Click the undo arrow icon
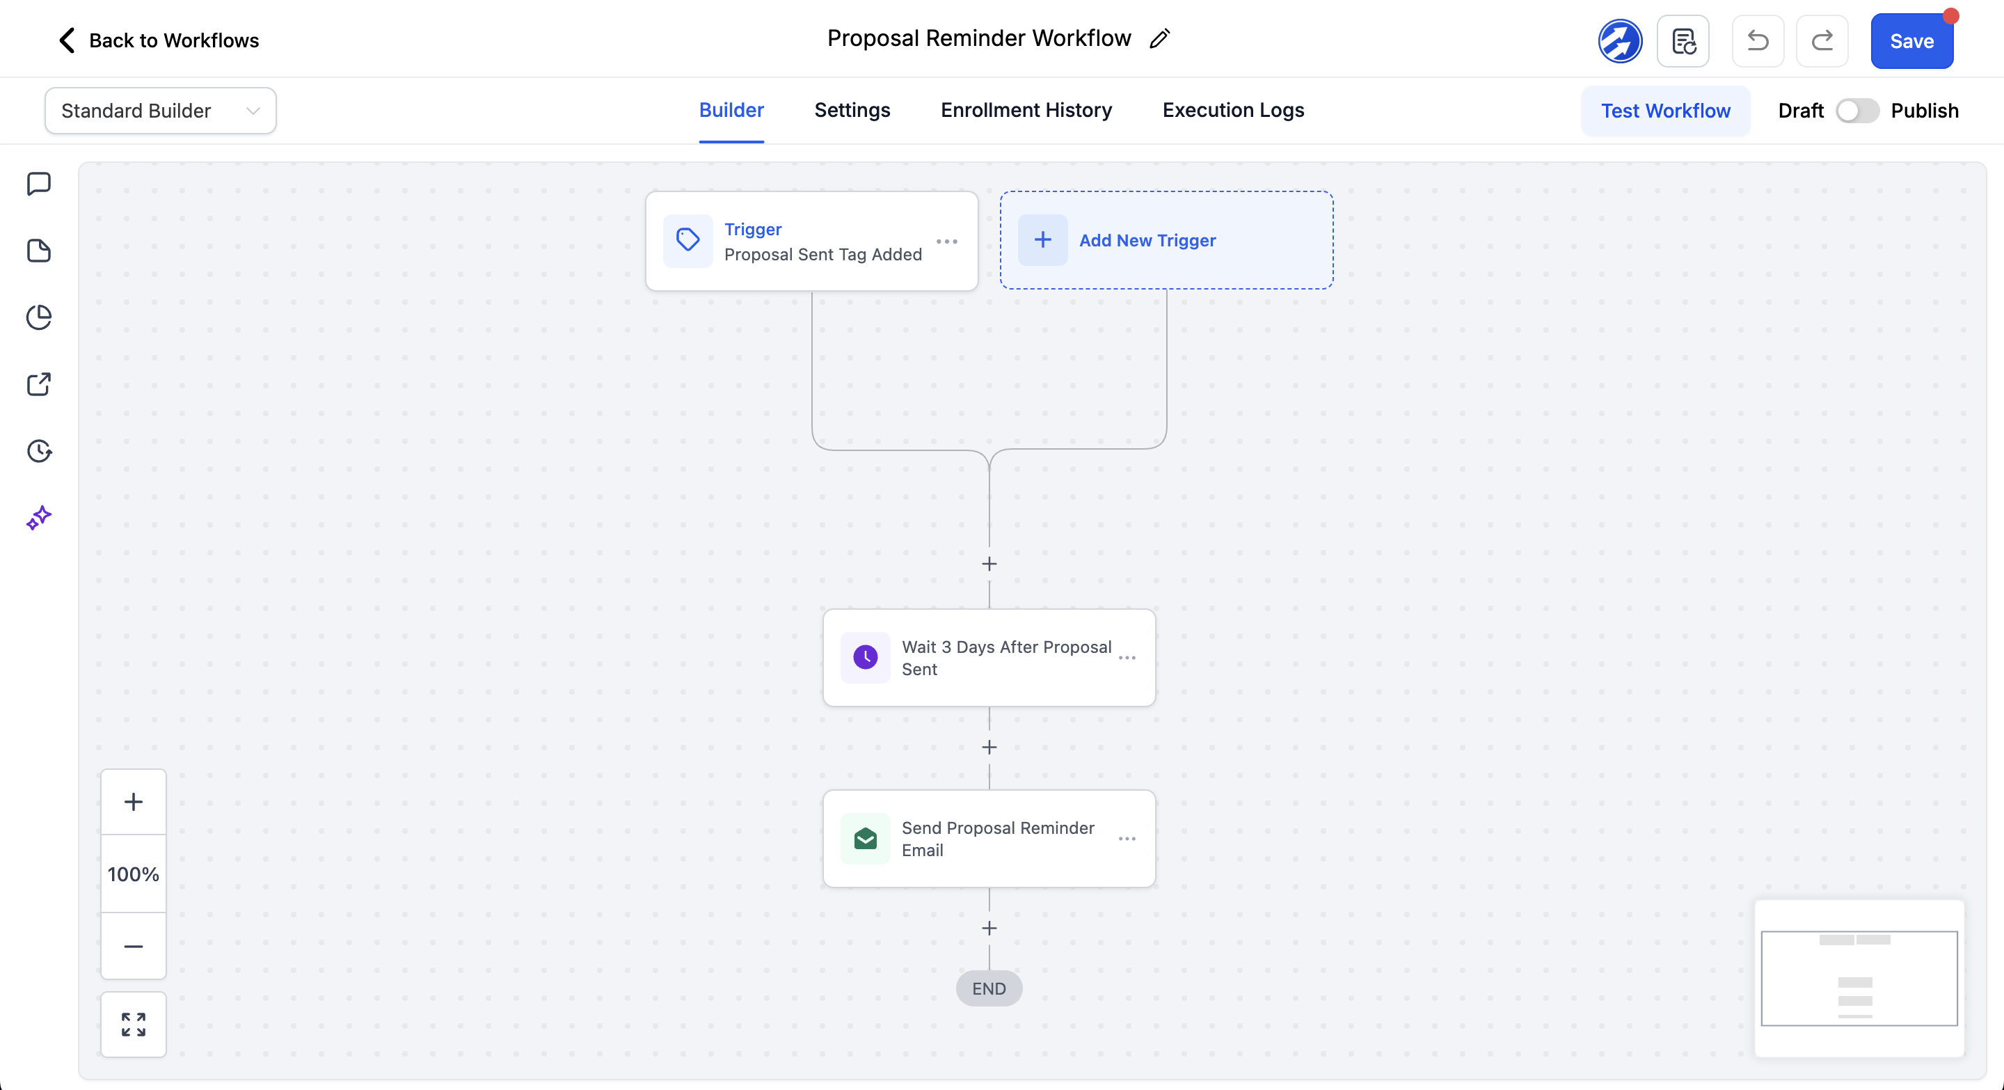2004x1090 pixels. (1758, 41)
